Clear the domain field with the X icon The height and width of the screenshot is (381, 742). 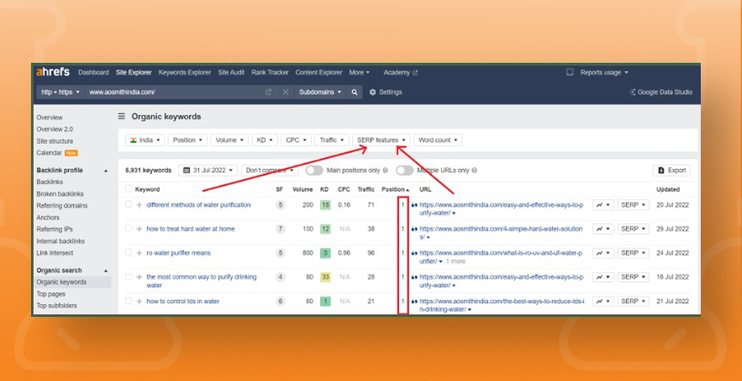(x=285, y=93)
